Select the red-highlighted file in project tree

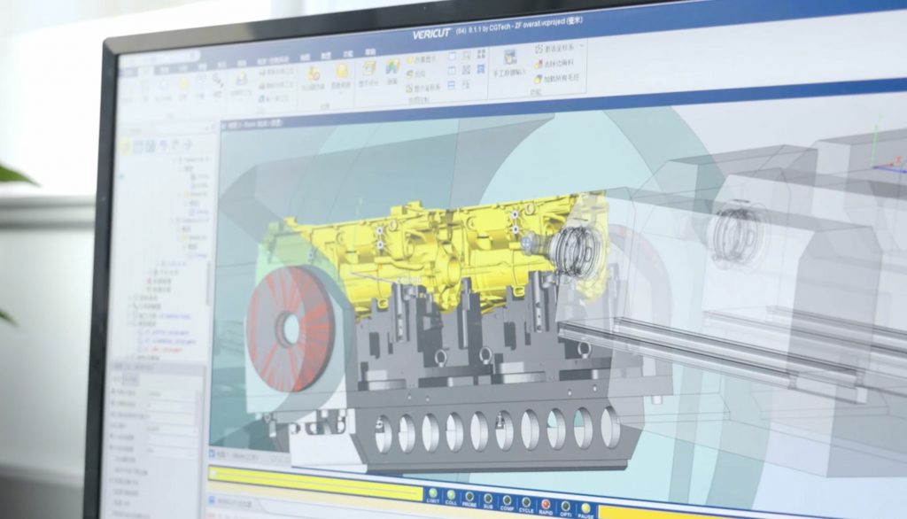(164, 349)
